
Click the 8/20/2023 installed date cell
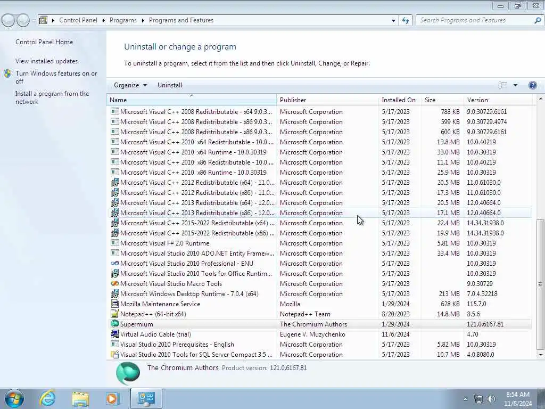click(x=395, y=314)
